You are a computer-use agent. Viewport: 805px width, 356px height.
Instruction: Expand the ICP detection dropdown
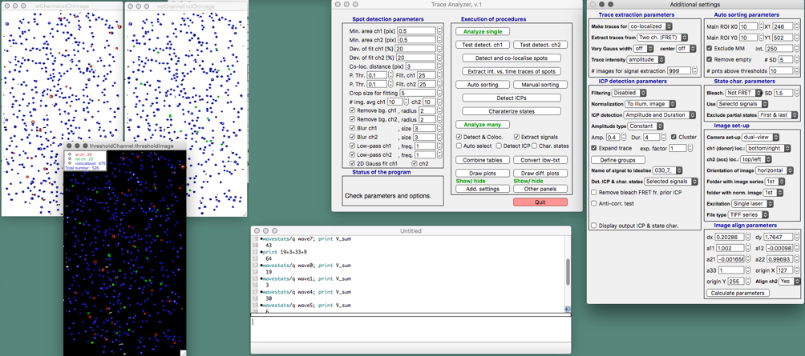point(661,115)
